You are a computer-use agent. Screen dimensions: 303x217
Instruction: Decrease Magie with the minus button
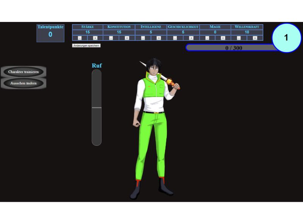coord(207,38)
